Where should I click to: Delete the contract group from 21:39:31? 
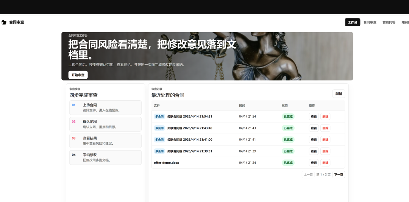pyautogui.click(x=325, y=151)
